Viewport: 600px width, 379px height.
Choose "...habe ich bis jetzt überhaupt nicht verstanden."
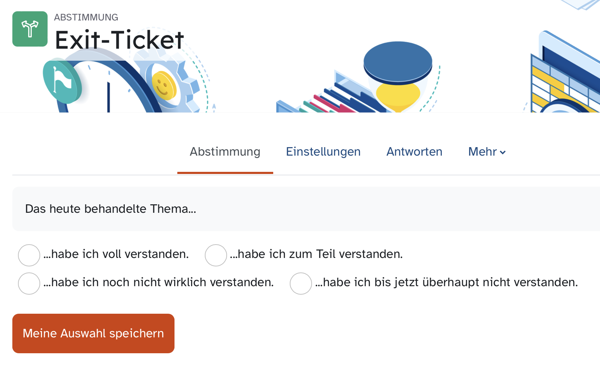pos(301,283)
